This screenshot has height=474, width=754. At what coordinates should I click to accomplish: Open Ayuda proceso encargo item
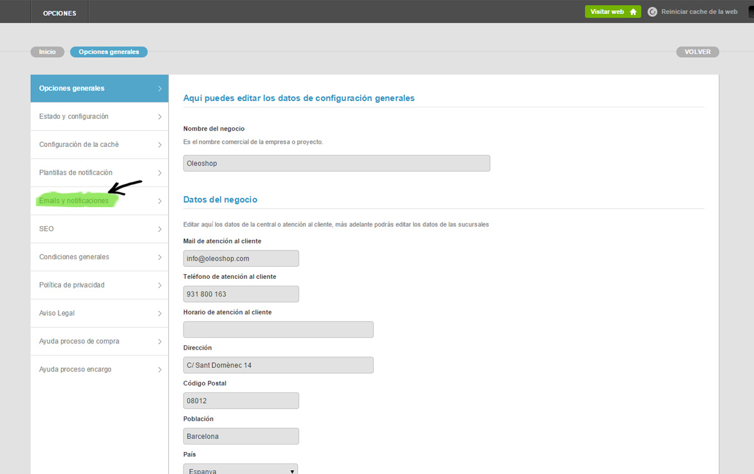pyautogui.click(x=99, y=369)
